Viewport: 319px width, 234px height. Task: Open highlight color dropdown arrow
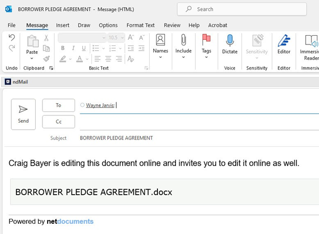click(x=71, y=59)
